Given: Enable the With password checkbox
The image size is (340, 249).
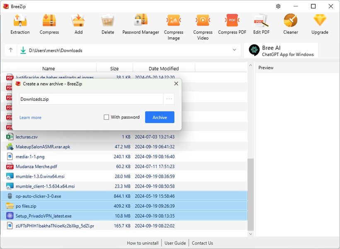Looking at the screenshot, I should click(x=106, y=117).
